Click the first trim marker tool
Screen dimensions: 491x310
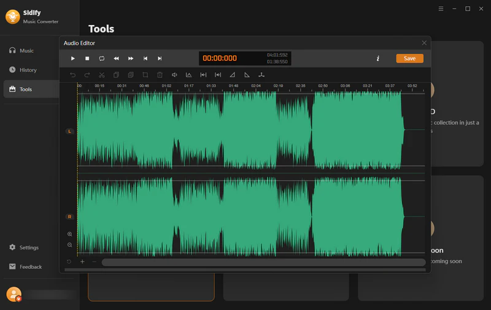[x=203, y=75]
